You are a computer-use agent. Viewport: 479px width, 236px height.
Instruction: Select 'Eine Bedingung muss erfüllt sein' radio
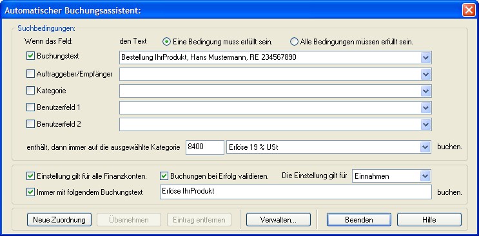pos(167,42)
